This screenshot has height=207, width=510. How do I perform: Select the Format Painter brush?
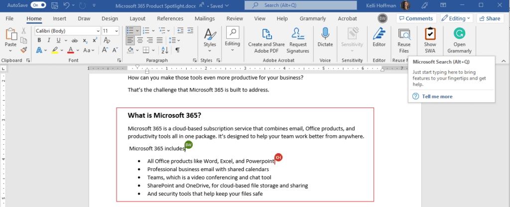click(x=23, y=50)
